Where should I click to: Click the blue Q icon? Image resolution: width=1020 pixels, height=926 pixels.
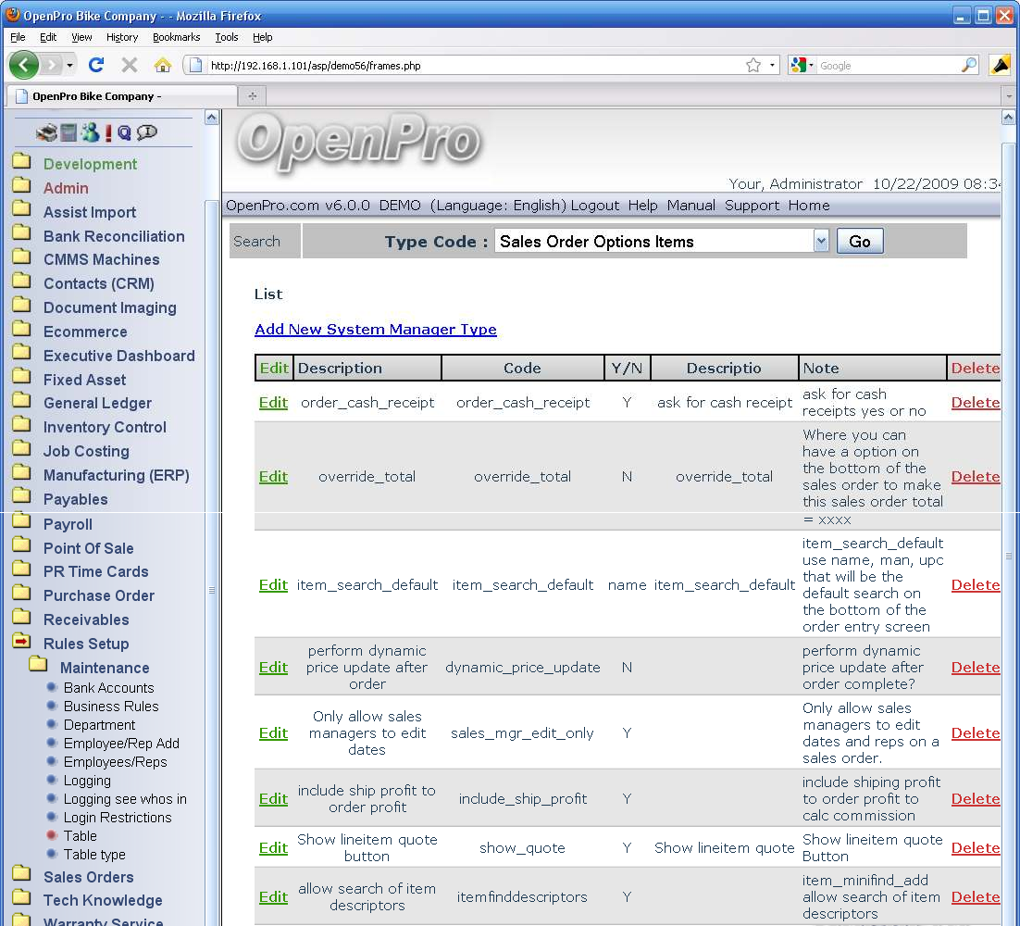coord(124,133)
